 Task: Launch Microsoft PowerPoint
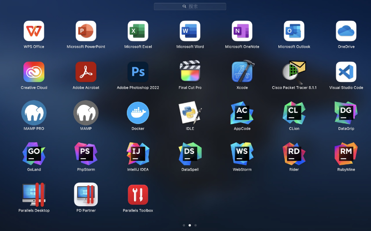pyautogui.click(x=86, y=31)
